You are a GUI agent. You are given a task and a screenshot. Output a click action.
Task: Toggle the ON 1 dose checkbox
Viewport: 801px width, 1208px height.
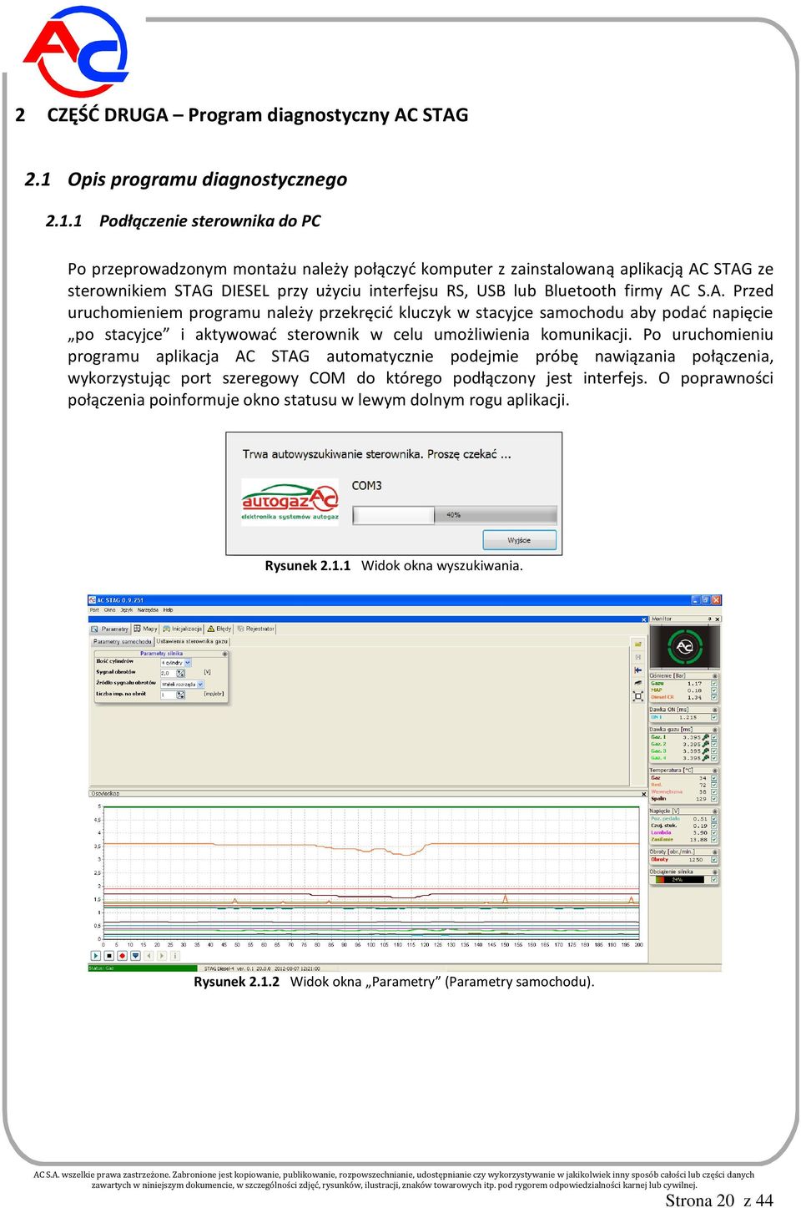point(714,717)
